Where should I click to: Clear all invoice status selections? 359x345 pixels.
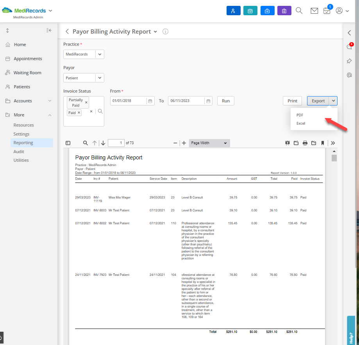click(91, 111)
